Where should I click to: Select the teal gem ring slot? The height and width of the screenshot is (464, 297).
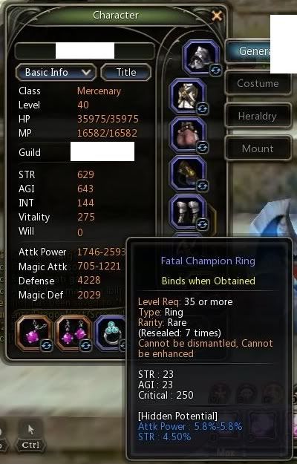[111, 333]
